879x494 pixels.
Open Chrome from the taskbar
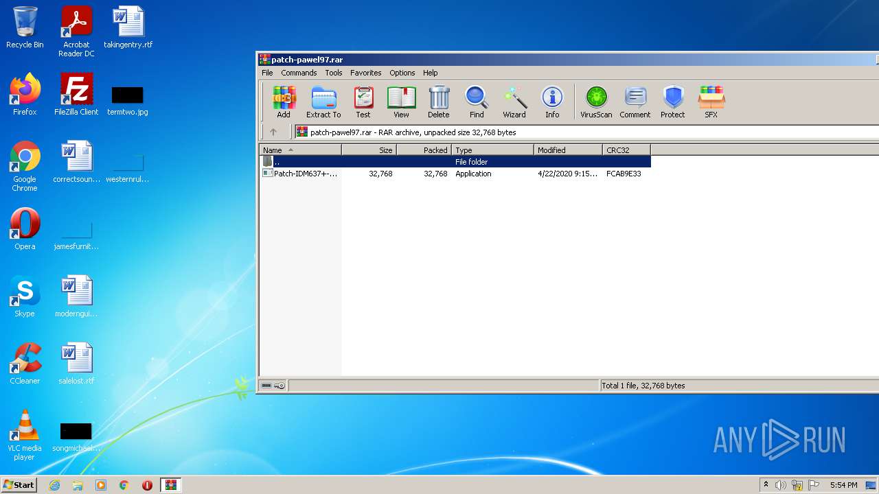pos(124,485)
